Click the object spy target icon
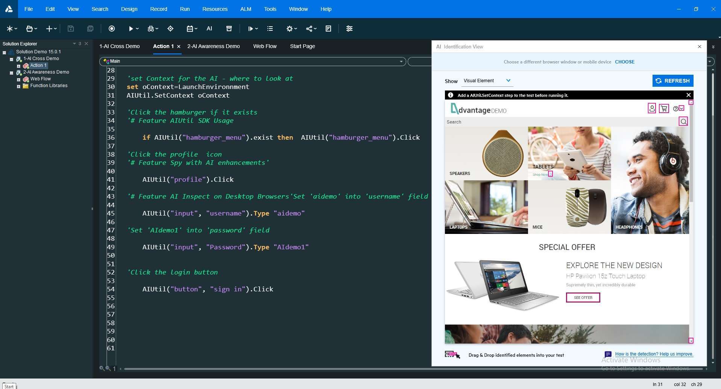The height and width of the screenshot is (389, 721). [170, 29]
